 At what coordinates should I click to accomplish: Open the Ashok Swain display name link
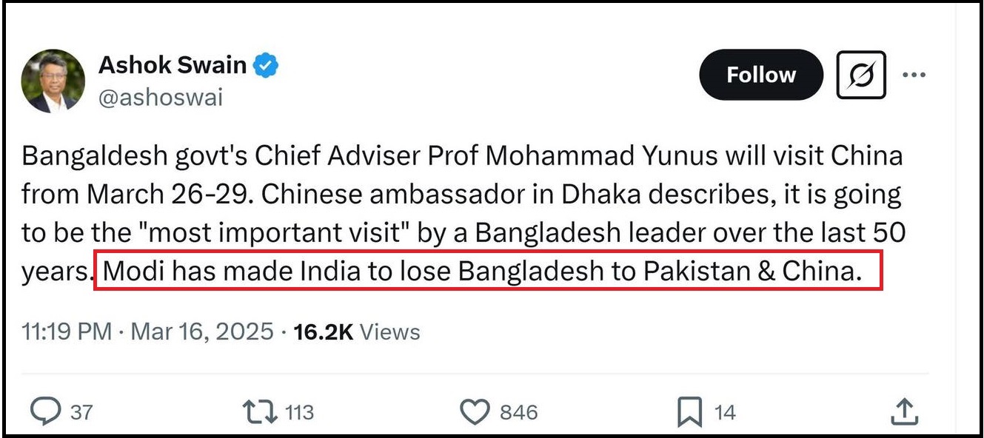172,65
